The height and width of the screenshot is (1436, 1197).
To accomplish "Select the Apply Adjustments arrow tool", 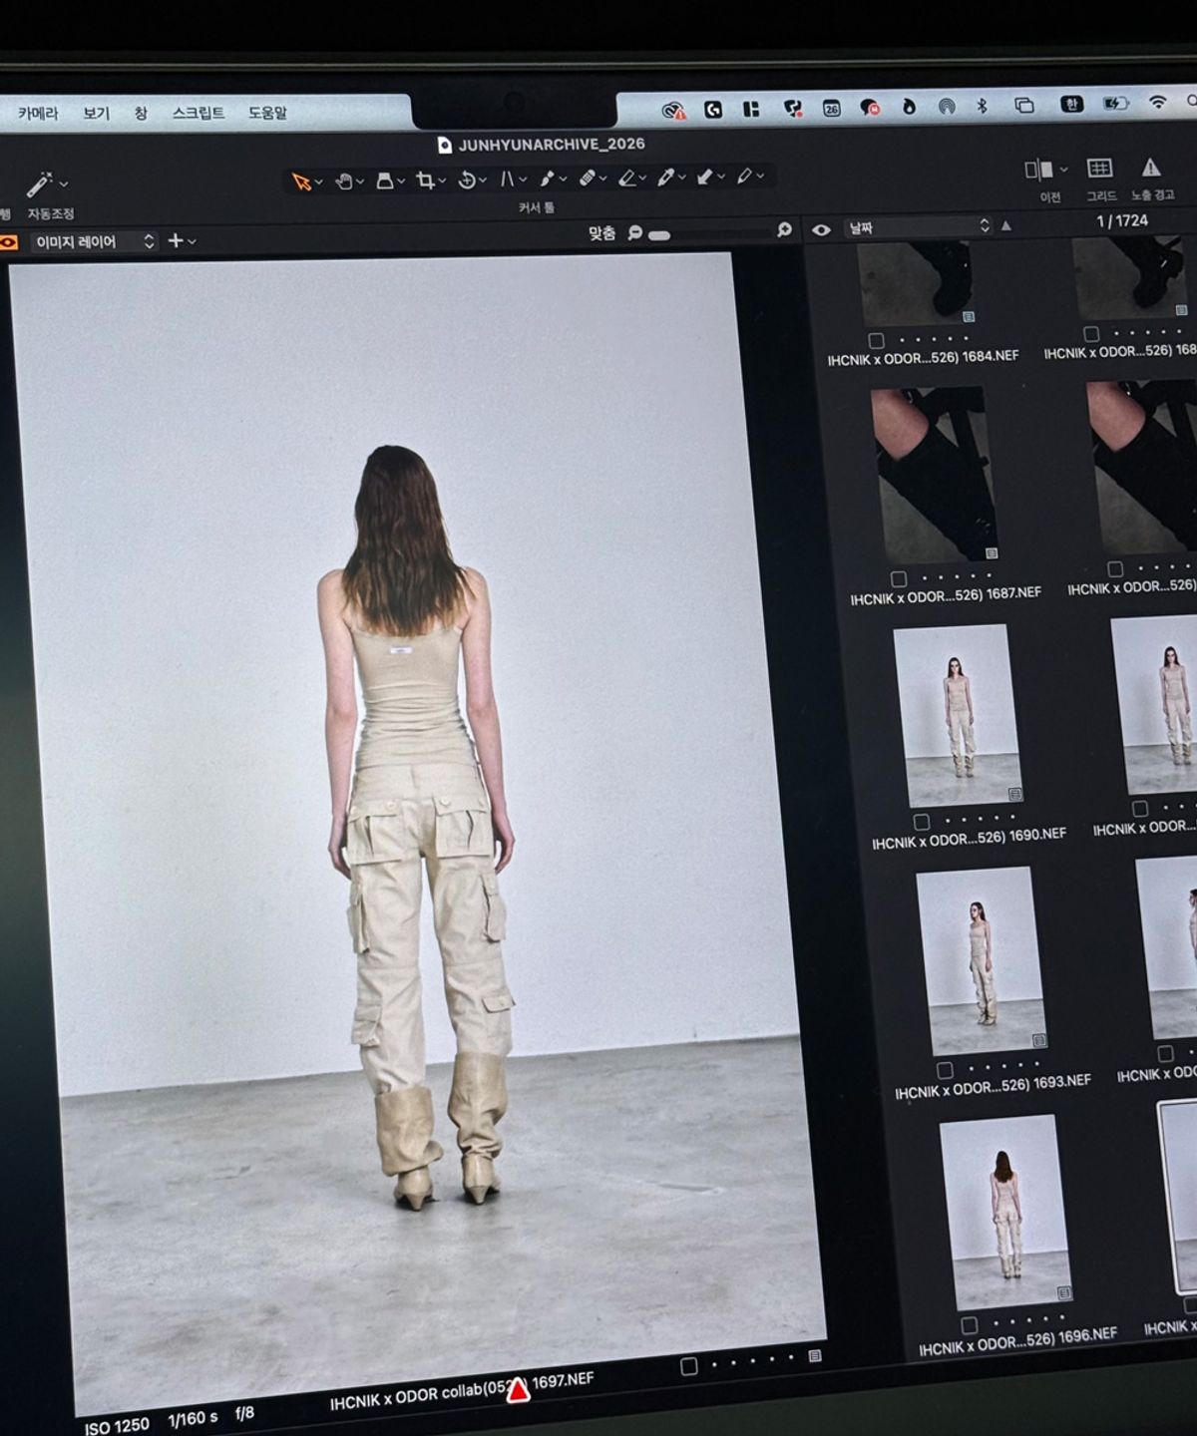I will (x=705, y=177).
